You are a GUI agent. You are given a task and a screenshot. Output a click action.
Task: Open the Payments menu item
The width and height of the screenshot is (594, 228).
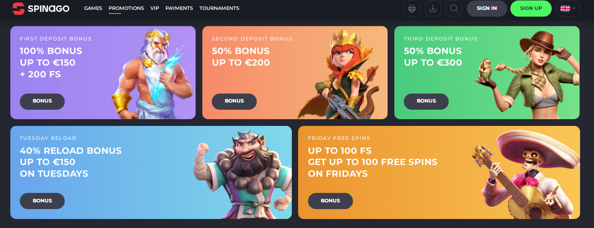(x=179, y=8)
